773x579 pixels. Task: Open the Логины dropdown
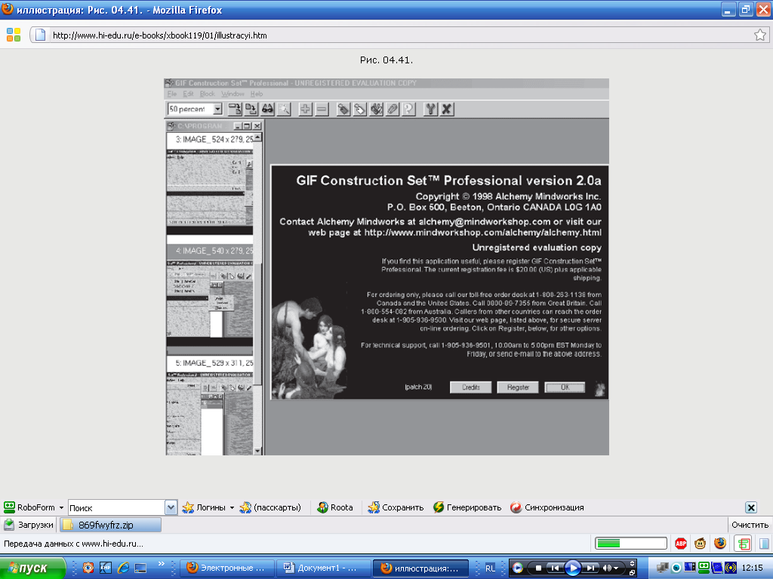208,507
